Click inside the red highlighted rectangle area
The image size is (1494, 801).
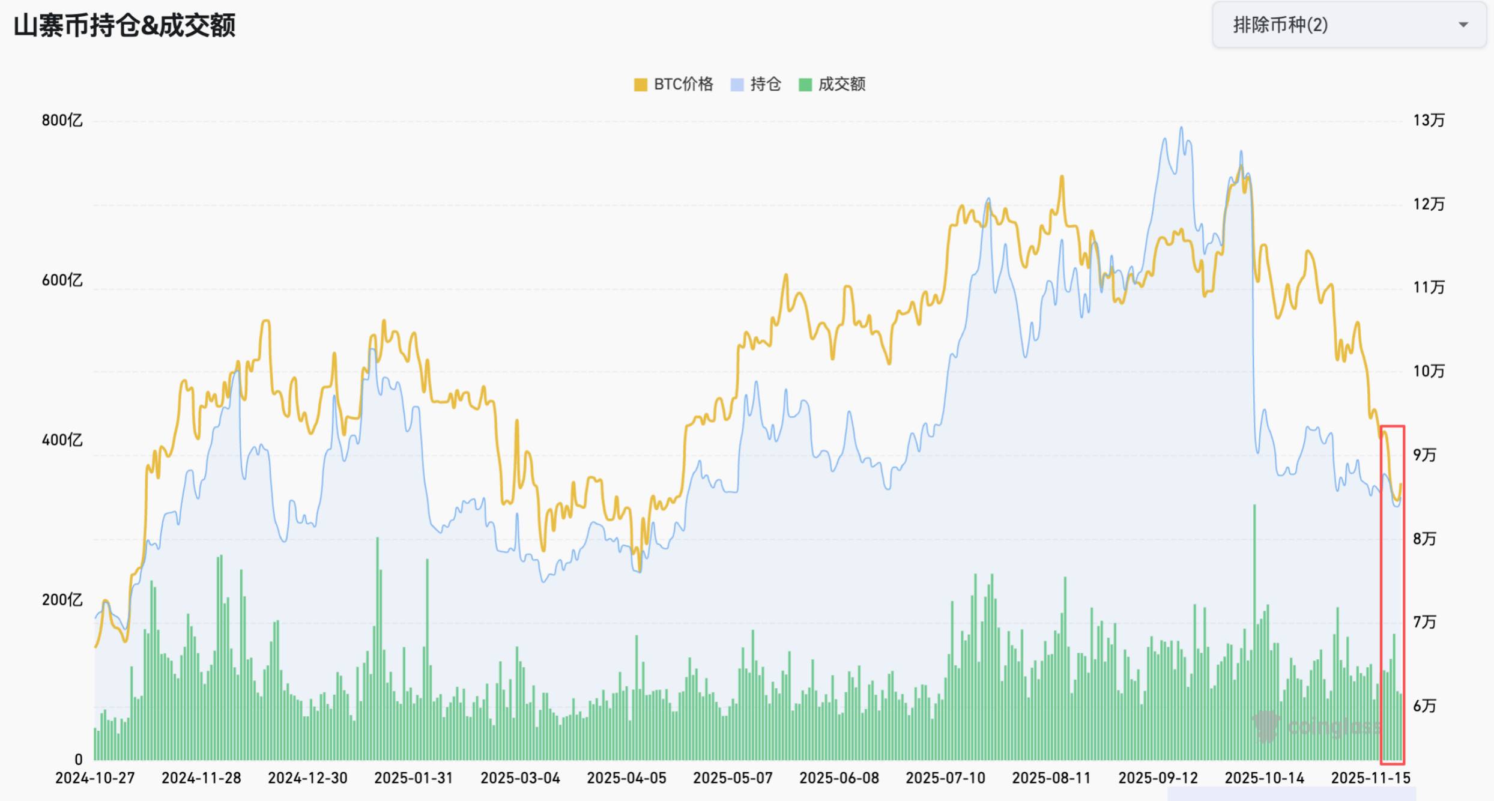[1392, 594]
